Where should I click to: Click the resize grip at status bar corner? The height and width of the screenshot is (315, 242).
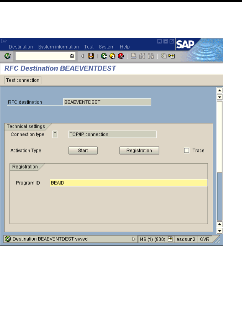[217, 240]
